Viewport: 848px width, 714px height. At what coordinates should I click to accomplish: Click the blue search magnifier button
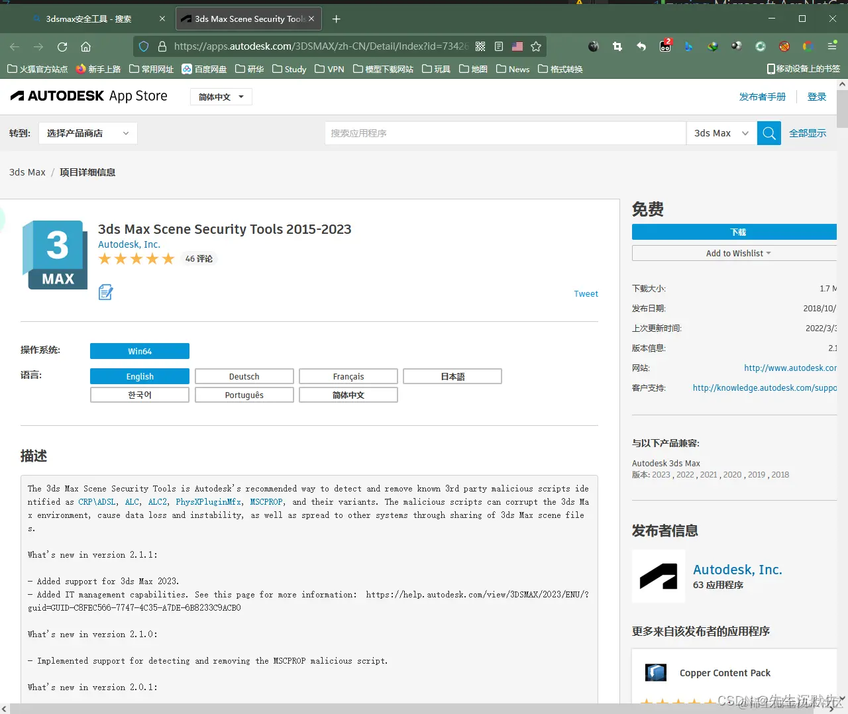click(769, 133)
